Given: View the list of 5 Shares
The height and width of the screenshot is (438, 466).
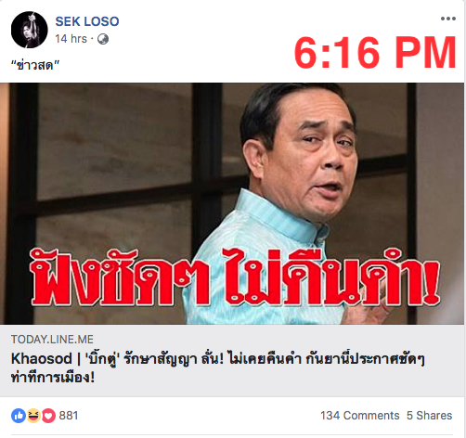Looking at the screenshot, I should 429,416.
